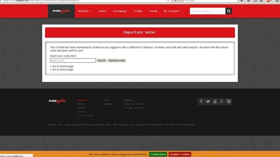The width and height of the screenshot is (280, 157).
Task: Open IndieGala Facebook page icon
Action: click(201, 102)
